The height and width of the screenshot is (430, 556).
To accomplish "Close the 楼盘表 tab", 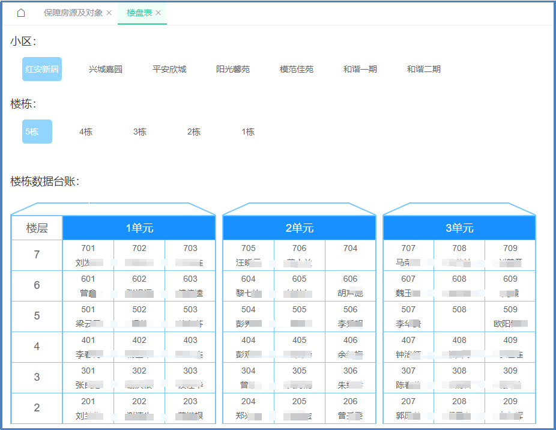I will pos(159,13).
